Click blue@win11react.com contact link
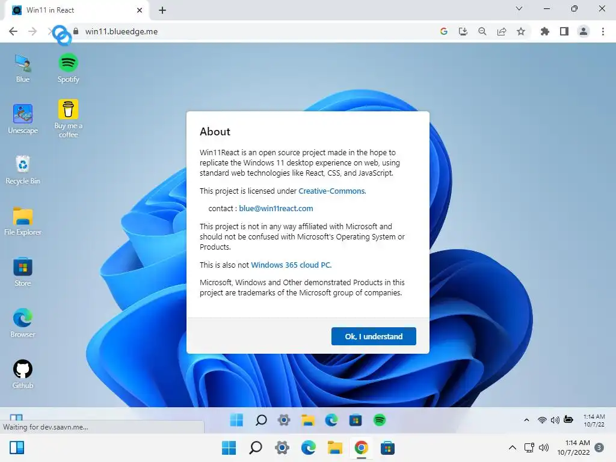Viewport: 616px width, 462px height. [x=276, y=209]
